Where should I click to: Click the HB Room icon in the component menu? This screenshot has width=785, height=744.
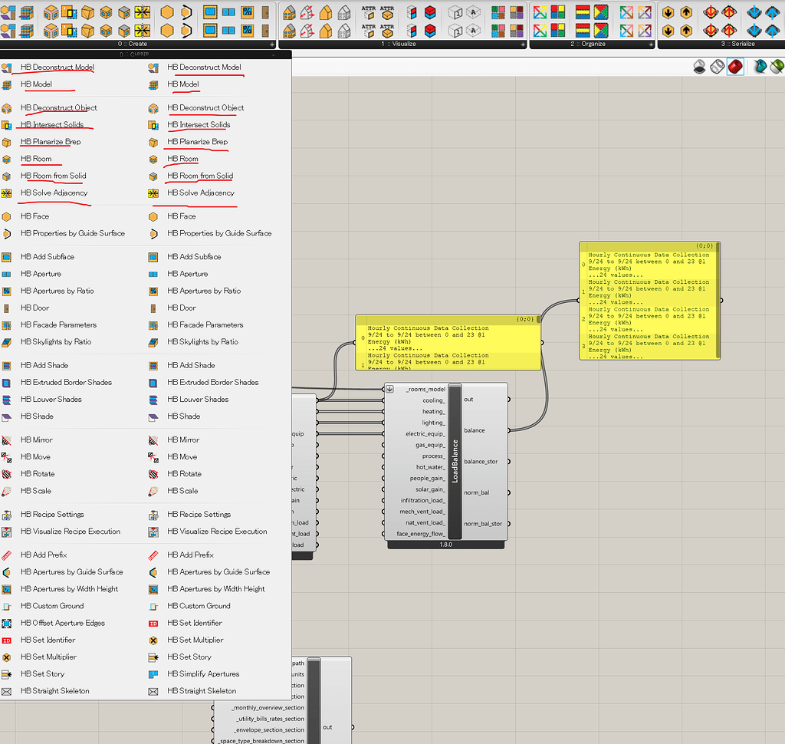click(7, 159)
